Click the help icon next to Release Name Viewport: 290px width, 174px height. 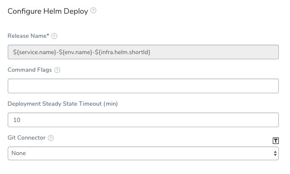[x=54, y=36]
